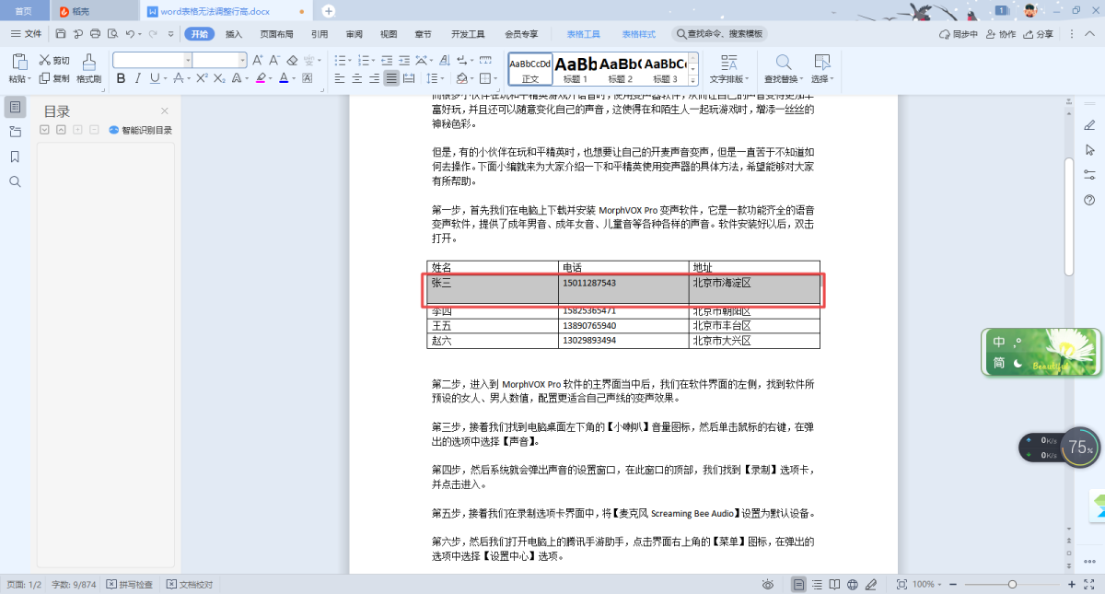Viewport: 1105px width, 594px height.
Task: Open the font name dropdown
Action: tap(188, 60)
